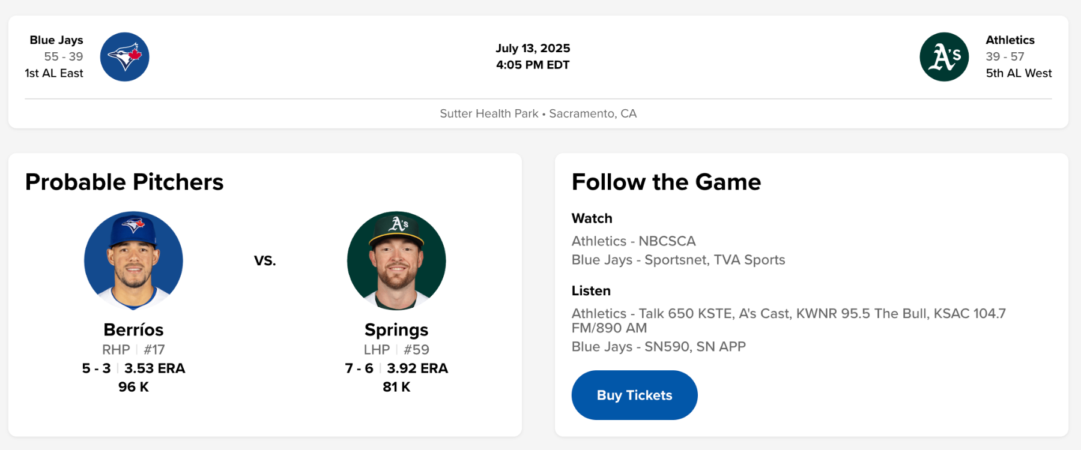The width and height of the screenshot is (1081, 450).
Task: Click the Springs pitcher name
Action: click(396, 330)
